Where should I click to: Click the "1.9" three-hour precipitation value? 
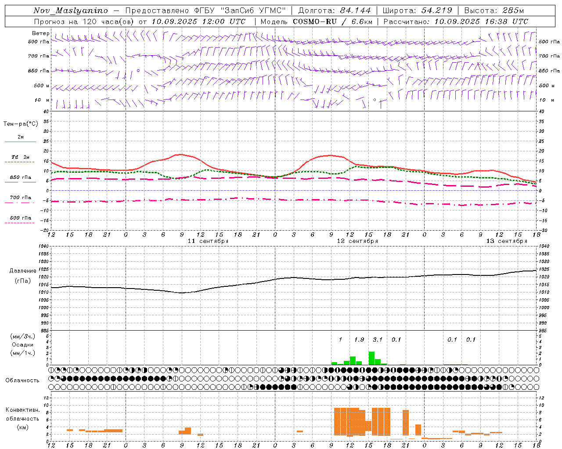[359, 339]
